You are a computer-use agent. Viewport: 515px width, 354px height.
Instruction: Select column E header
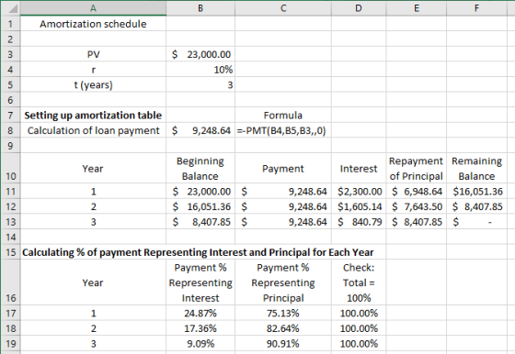coord(417,8)
